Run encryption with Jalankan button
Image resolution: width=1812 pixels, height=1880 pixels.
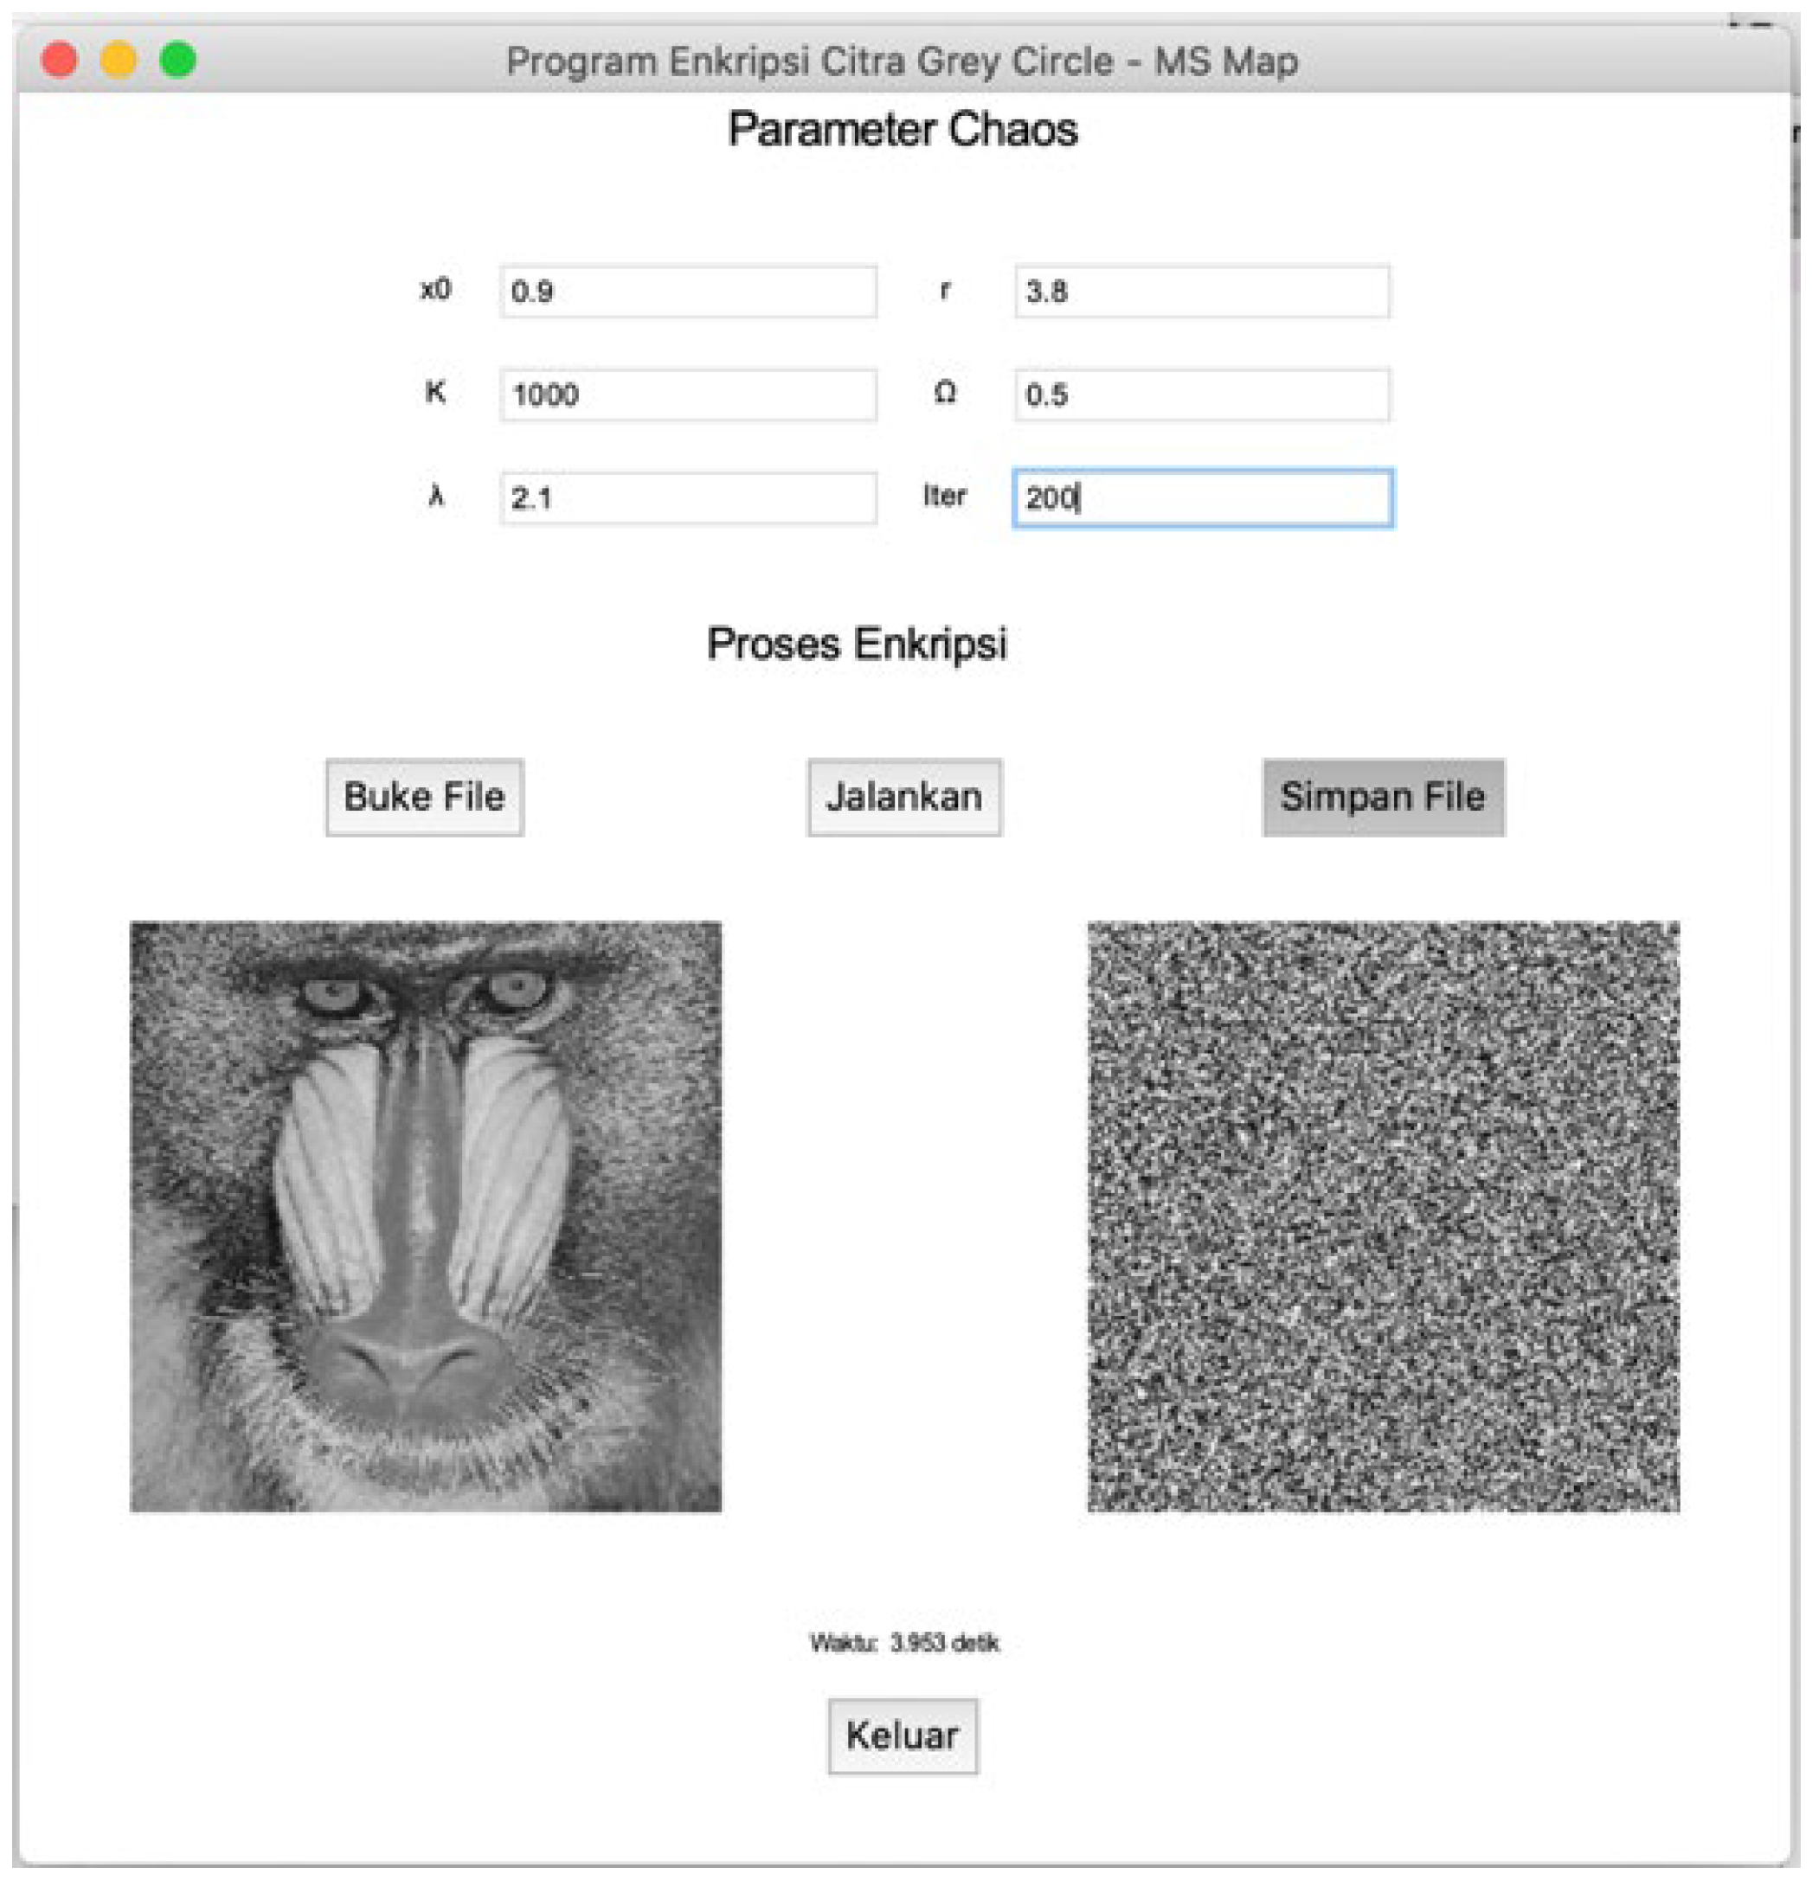click(x=903, y=797)
